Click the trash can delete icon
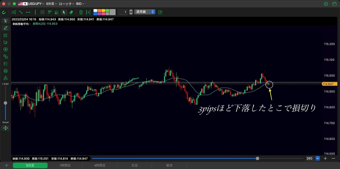The width and height of the screenshot is (340, 169). (x=81, y=12)
